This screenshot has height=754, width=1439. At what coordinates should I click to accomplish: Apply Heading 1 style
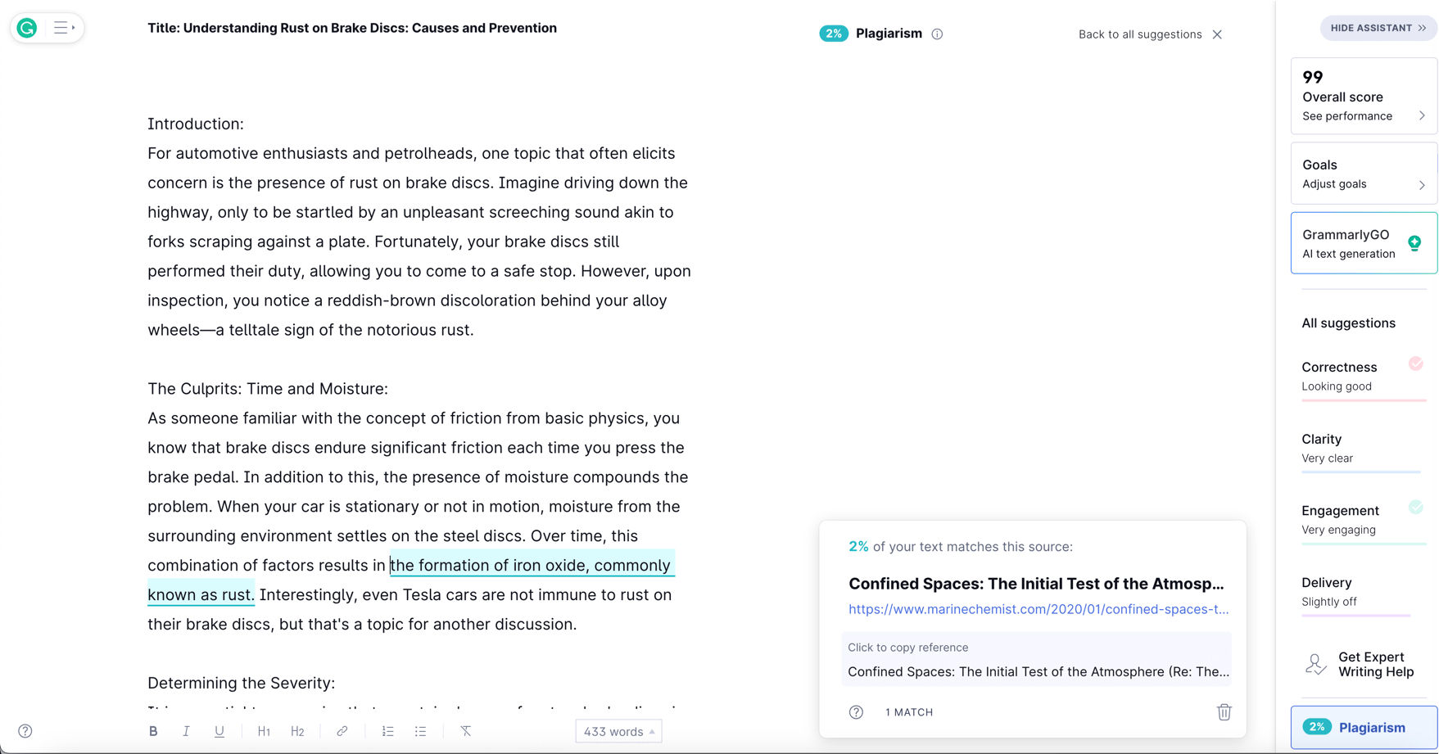pyautogui.click(x=264, y=731)
